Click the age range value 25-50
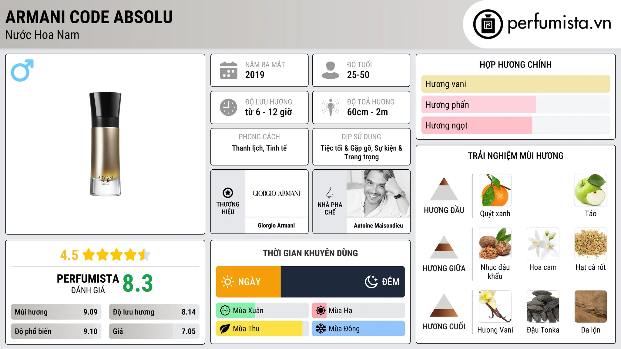This screenshot has width=621, height=349. coord(358,75)
